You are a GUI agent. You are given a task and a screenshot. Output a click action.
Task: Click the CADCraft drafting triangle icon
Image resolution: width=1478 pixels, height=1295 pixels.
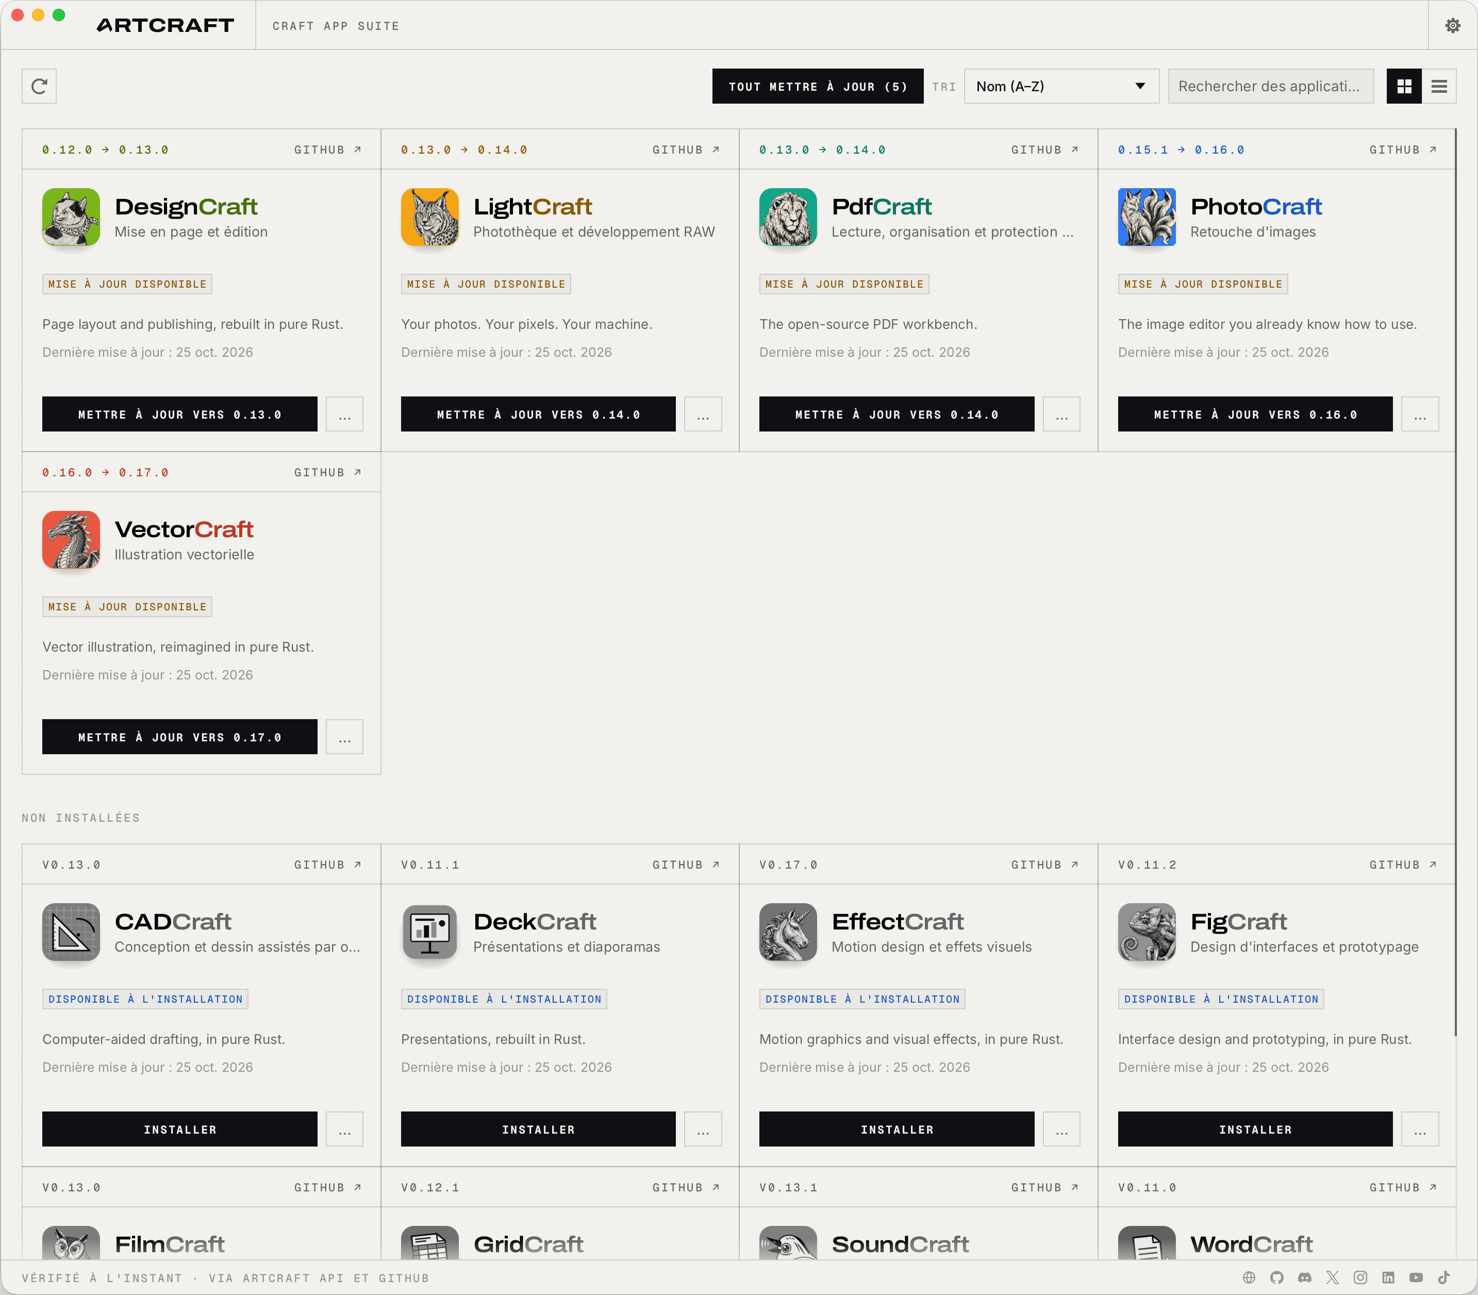[71, 932]
